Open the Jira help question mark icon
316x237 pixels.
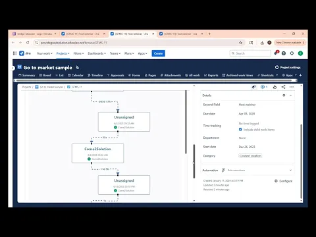(x=284, y=53)
